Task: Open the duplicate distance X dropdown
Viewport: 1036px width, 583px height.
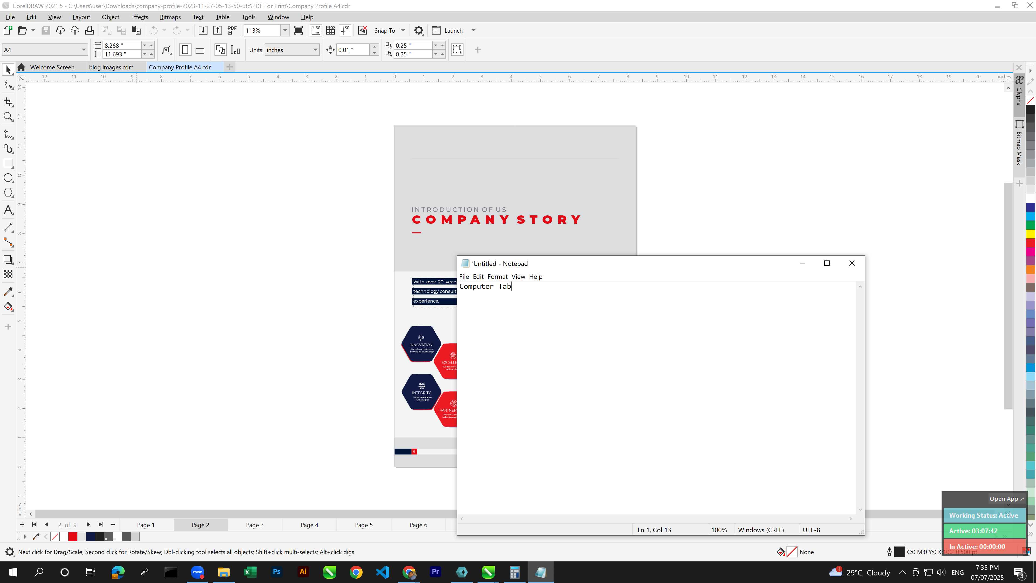Action: click(x=435, y=45)
